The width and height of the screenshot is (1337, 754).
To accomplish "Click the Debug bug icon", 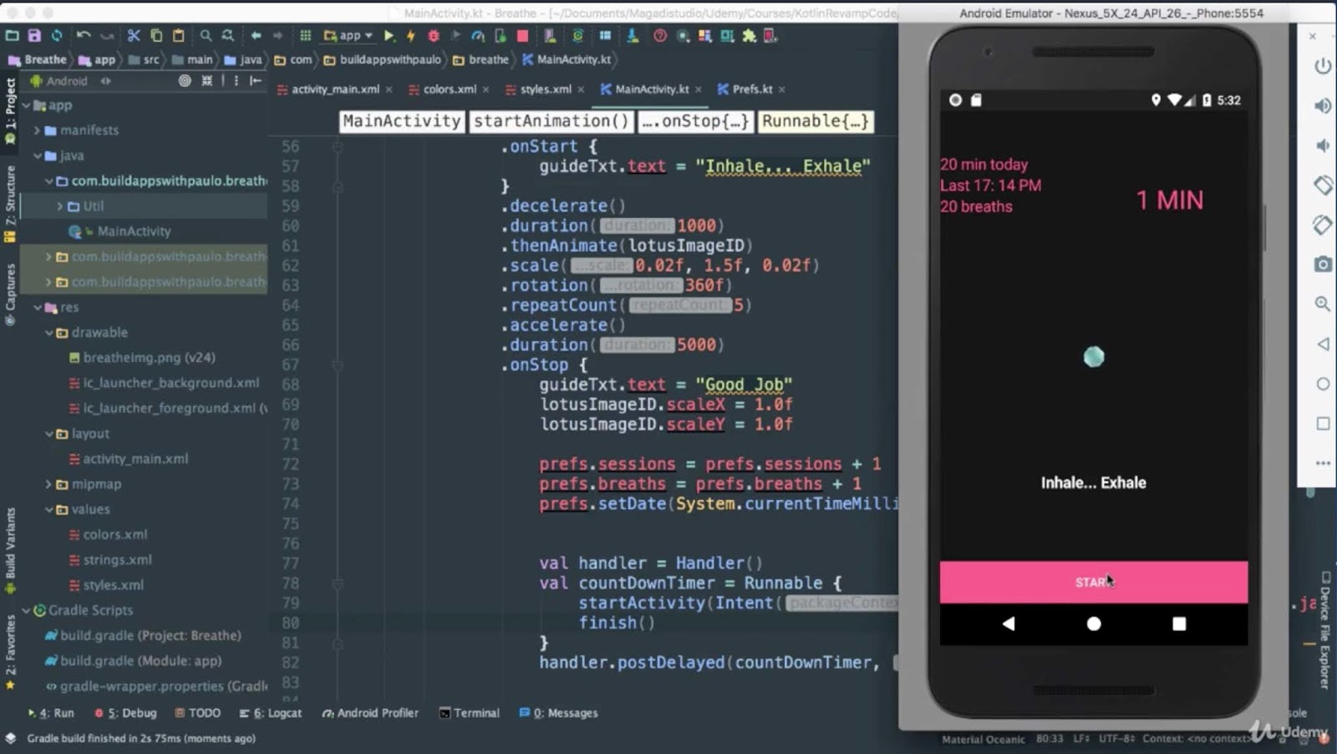I will pos(433,36).
